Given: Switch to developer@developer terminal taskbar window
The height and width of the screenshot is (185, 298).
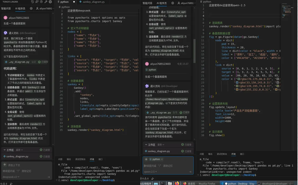Looking at the screenshot, I should click(276, 183).
